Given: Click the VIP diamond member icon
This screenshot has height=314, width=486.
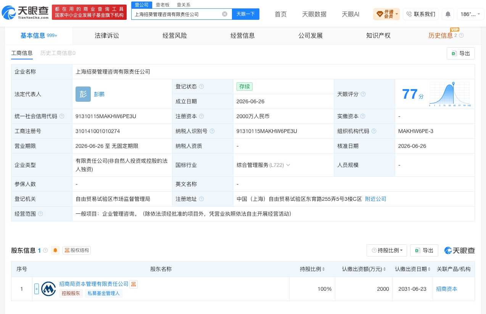Looking at the screenshot, I should pos(380,14).
